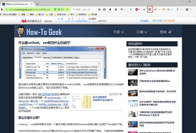Focus the URL address bar field
The height and width of the screenshot is (133, 196).
pyautogui.click(x=30, y=10)
